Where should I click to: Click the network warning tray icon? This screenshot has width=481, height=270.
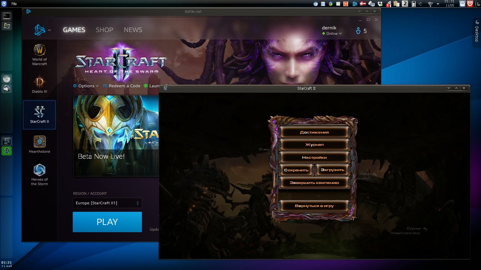(388, 4)
